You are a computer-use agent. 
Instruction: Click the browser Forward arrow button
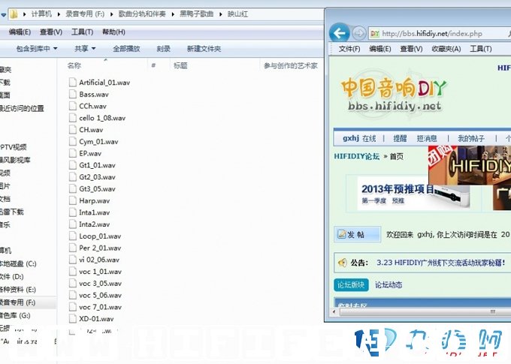[359, 33]
